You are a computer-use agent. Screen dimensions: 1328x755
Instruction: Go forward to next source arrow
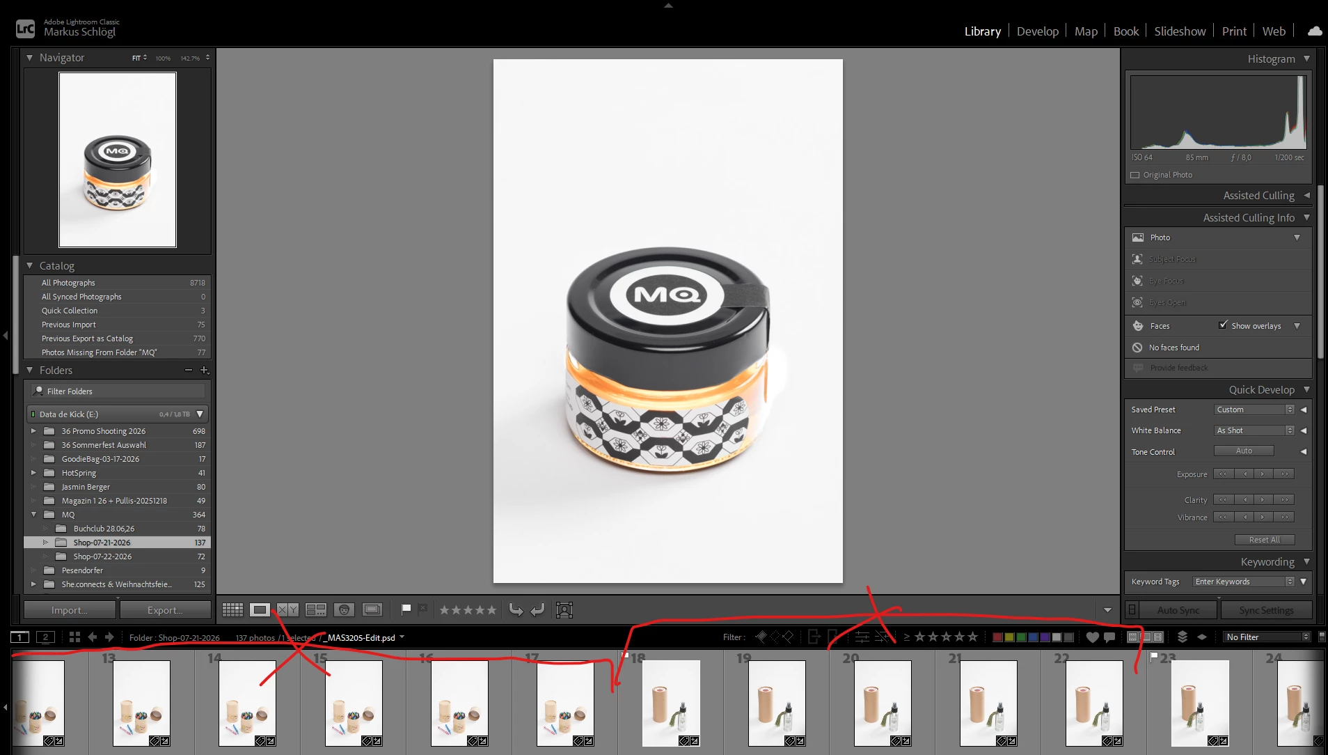click(109, 637)
